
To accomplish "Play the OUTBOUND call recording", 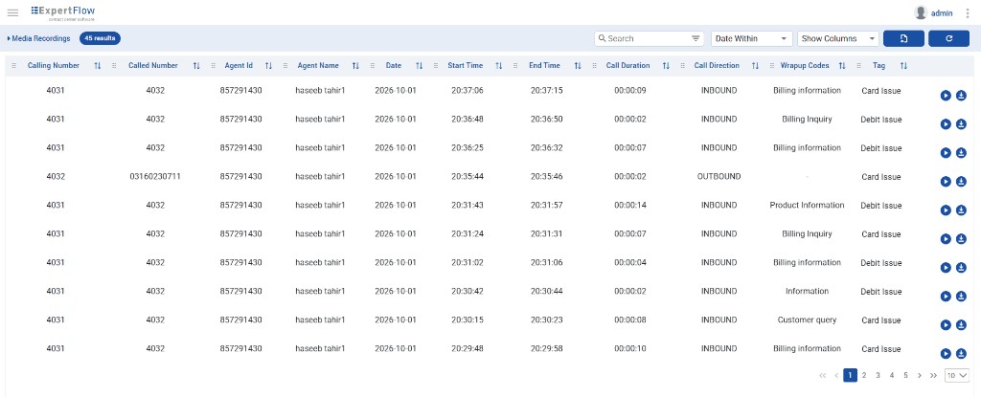I will (946, 182).
